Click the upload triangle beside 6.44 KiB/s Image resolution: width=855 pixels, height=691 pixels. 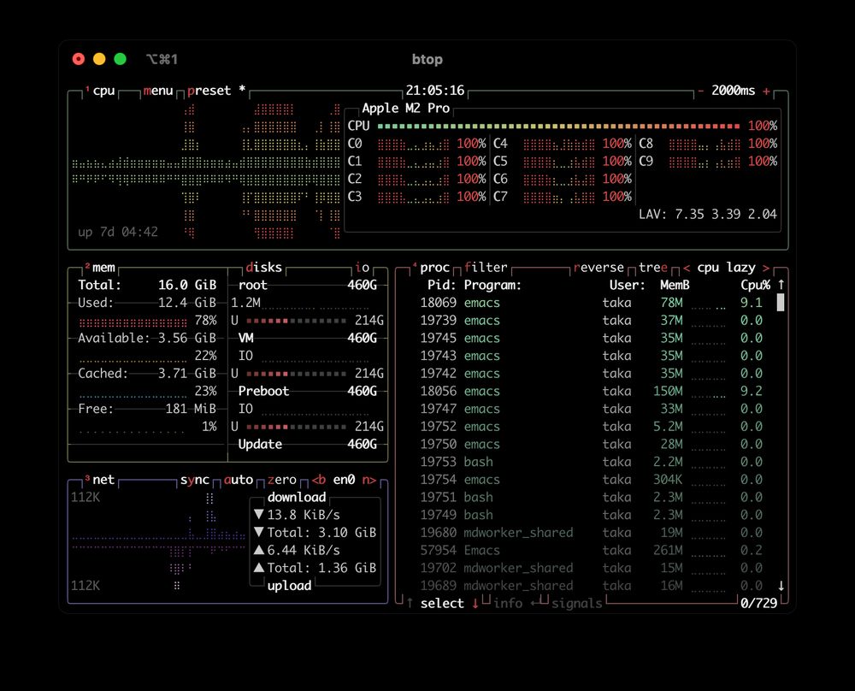tap(259, 550)
